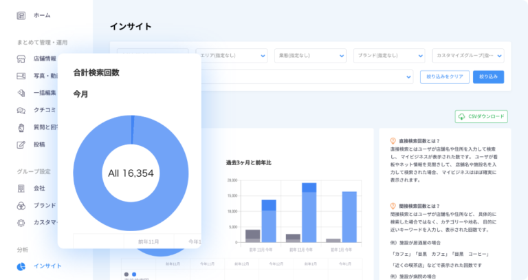
Task: Open the 会社 company building icon
Action: click(21, 188)
